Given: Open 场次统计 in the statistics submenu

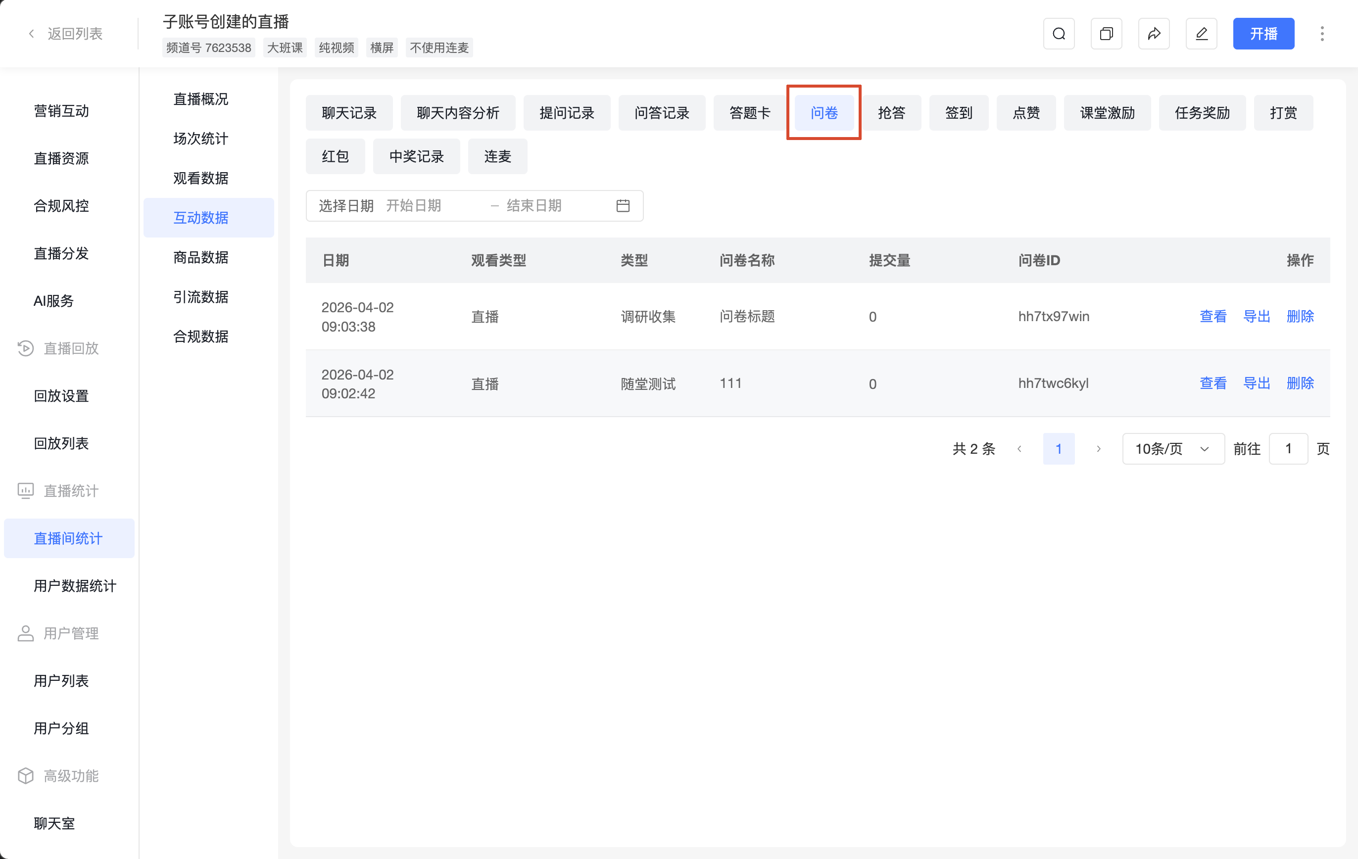Looking at the screenshot, I should click(201, 139).
